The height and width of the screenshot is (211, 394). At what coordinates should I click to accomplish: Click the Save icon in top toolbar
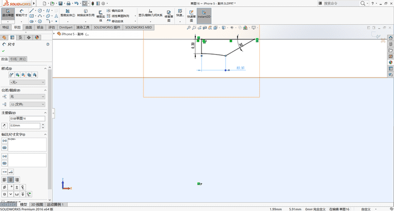point(60,3)
